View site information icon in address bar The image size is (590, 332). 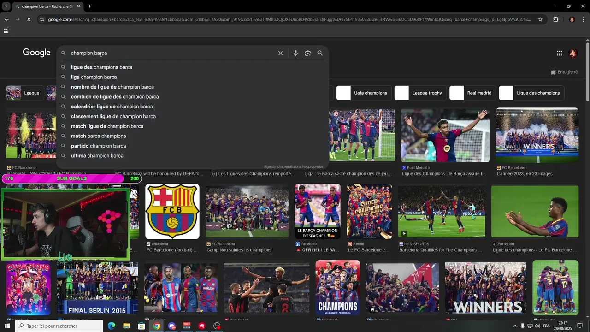(x=42, y=19)
